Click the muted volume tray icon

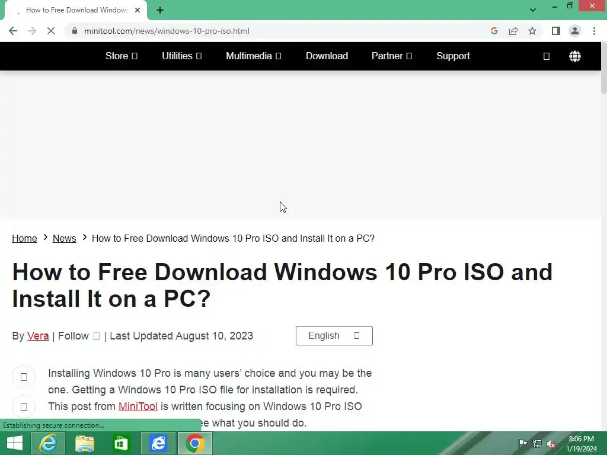click(551, 443)
